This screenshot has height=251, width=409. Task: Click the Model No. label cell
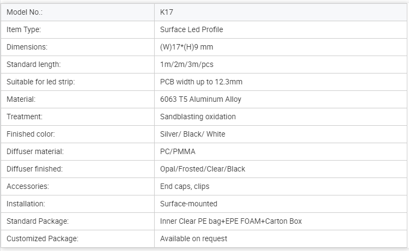click(x=77, y=12)
